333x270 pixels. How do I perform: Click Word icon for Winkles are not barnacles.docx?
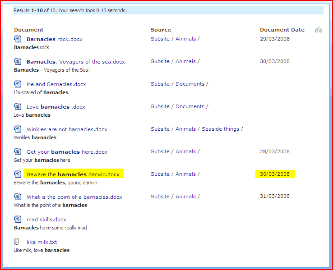click(18, 129)
